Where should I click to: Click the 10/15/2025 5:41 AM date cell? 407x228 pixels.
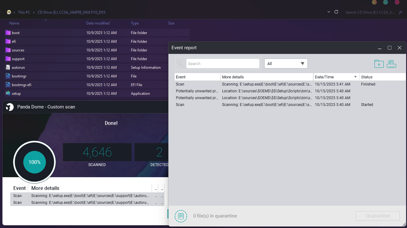333,84
